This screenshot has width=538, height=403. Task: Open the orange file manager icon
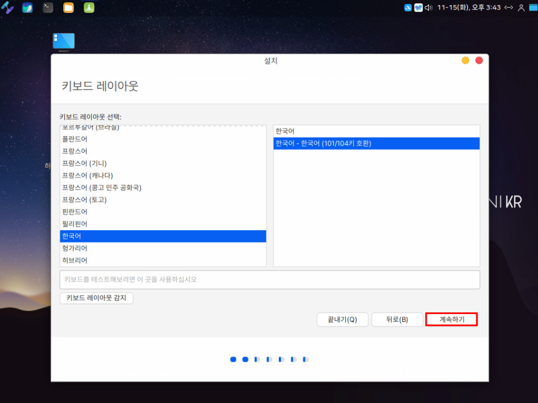tap(68, 8)
